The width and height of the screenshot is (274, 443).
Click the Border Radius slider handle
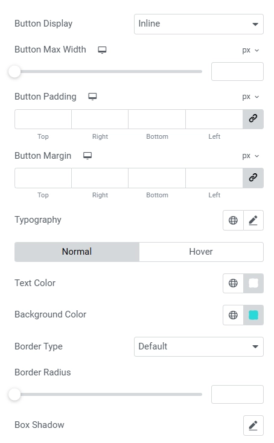[14, 394]
